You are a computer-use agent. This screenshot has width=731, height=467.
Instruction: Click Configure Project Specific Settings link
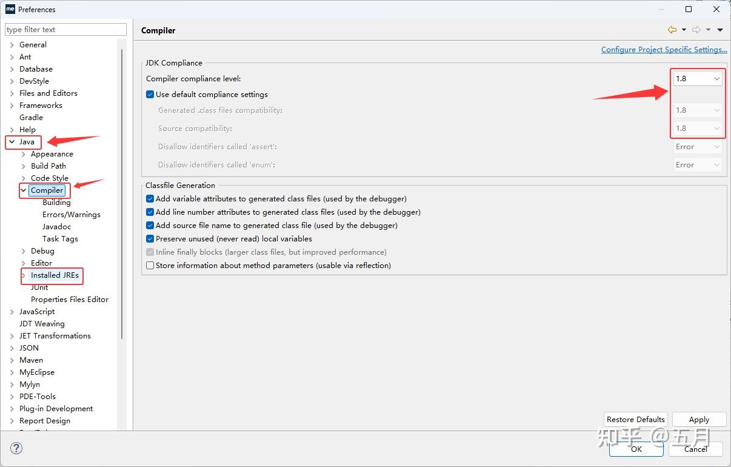(x=664, y=50)
